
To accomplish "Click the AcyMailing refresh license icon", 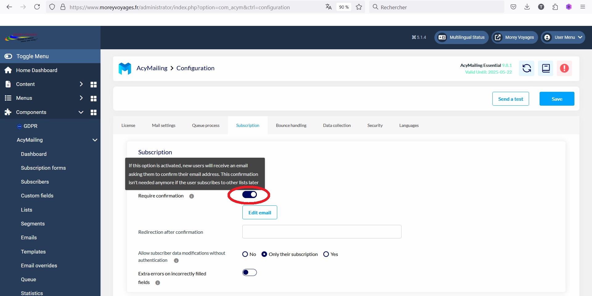I will (x=527, y=68).
